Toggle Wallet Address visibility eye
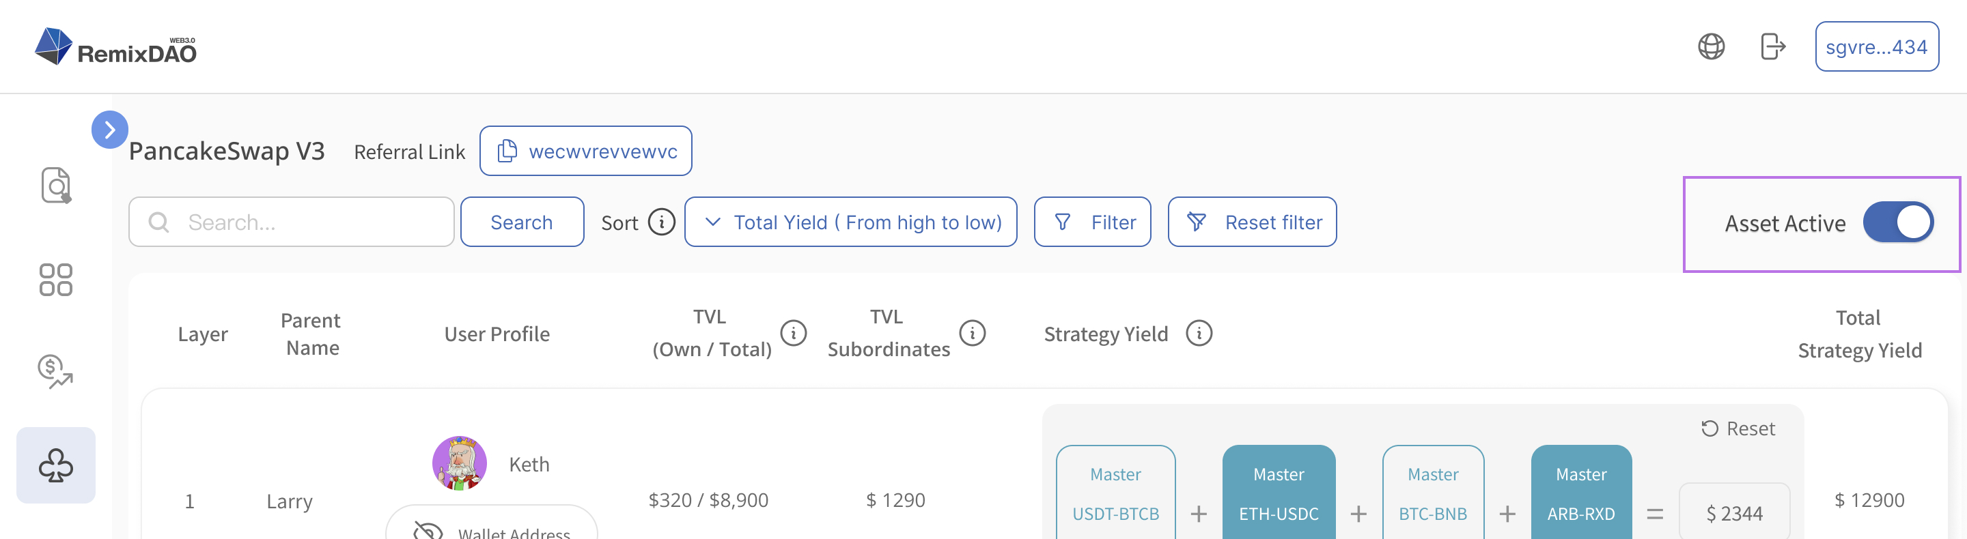 click(x=428, y=531)
